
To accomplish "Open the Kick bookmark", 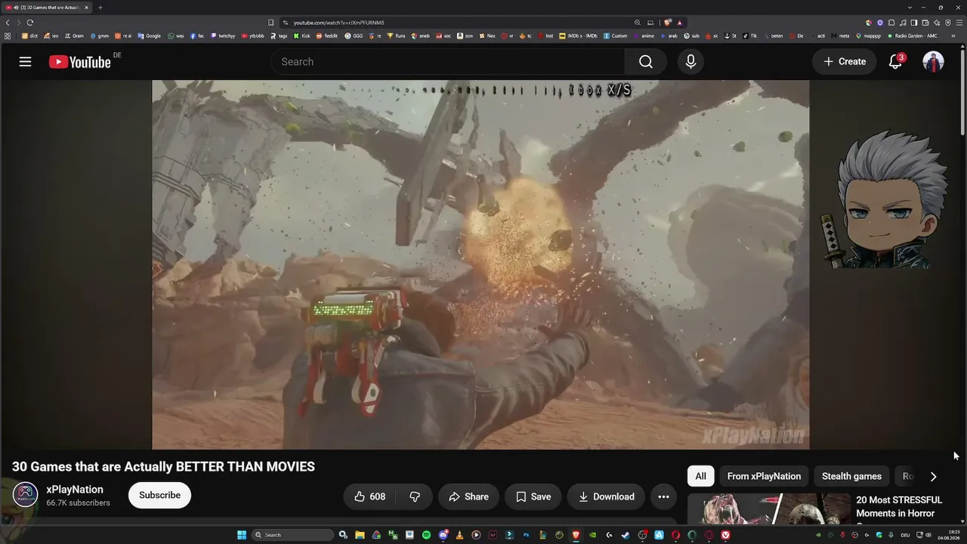I will pyautogui.click(x=302, y=36).
